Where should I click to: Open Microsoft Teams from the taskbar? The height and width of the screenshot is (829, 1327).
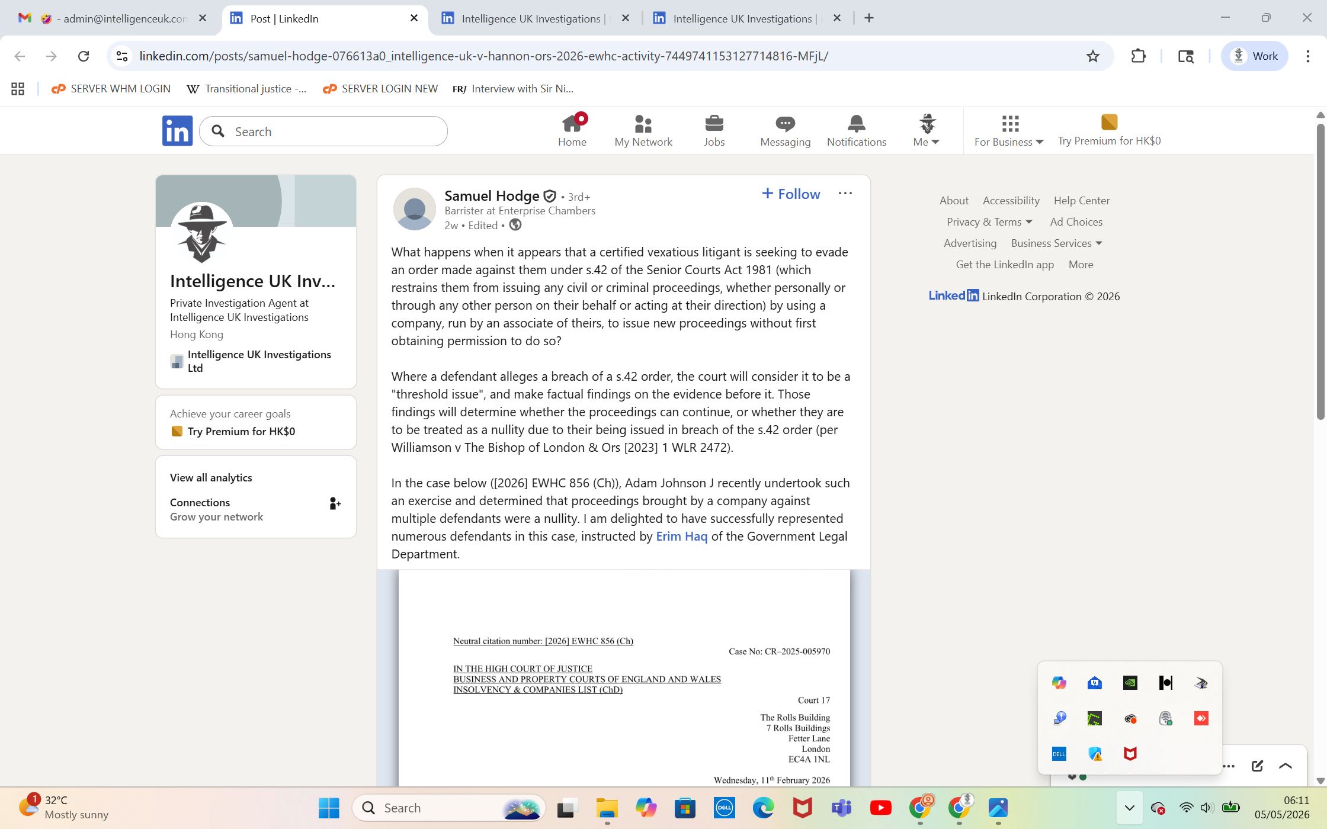841,808
